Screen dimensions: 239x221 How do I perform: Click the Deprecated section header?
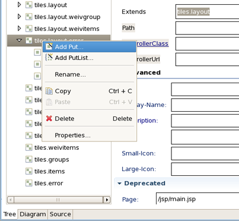click(145, 184)
